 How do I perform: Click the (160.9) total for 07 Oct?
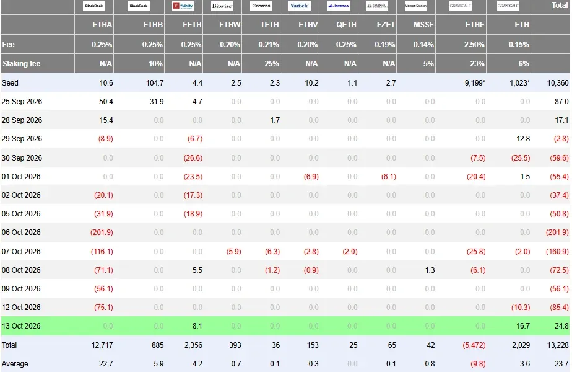coord(557,252)
